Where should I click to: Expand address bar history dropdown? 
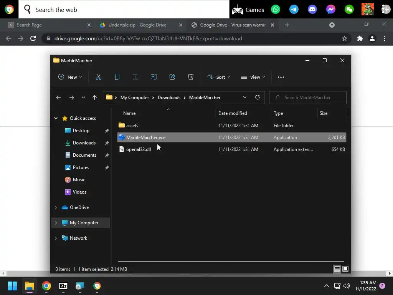(245, 97)
